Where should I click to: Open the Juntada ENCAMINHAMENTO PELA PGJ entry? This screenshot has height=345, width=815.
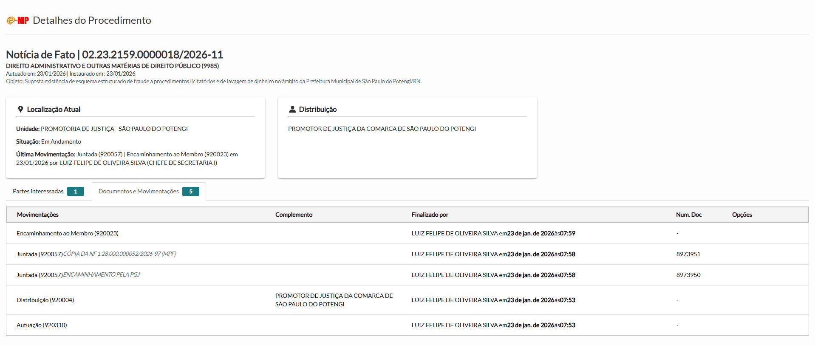pos(101,275)
